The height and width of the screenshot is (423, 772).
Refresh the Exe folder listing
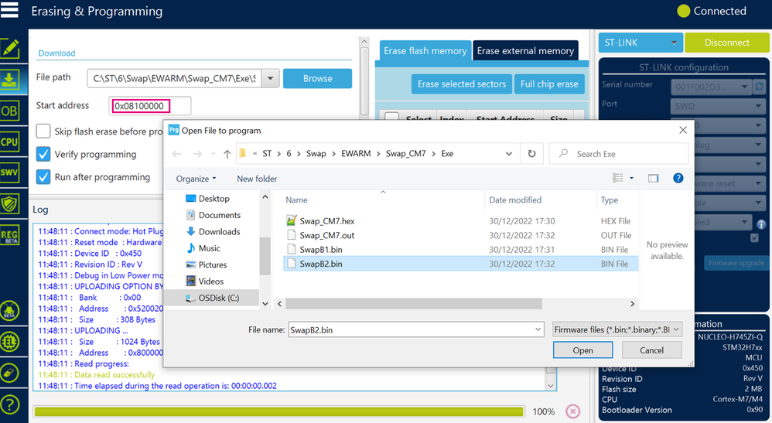click(531, 154)
